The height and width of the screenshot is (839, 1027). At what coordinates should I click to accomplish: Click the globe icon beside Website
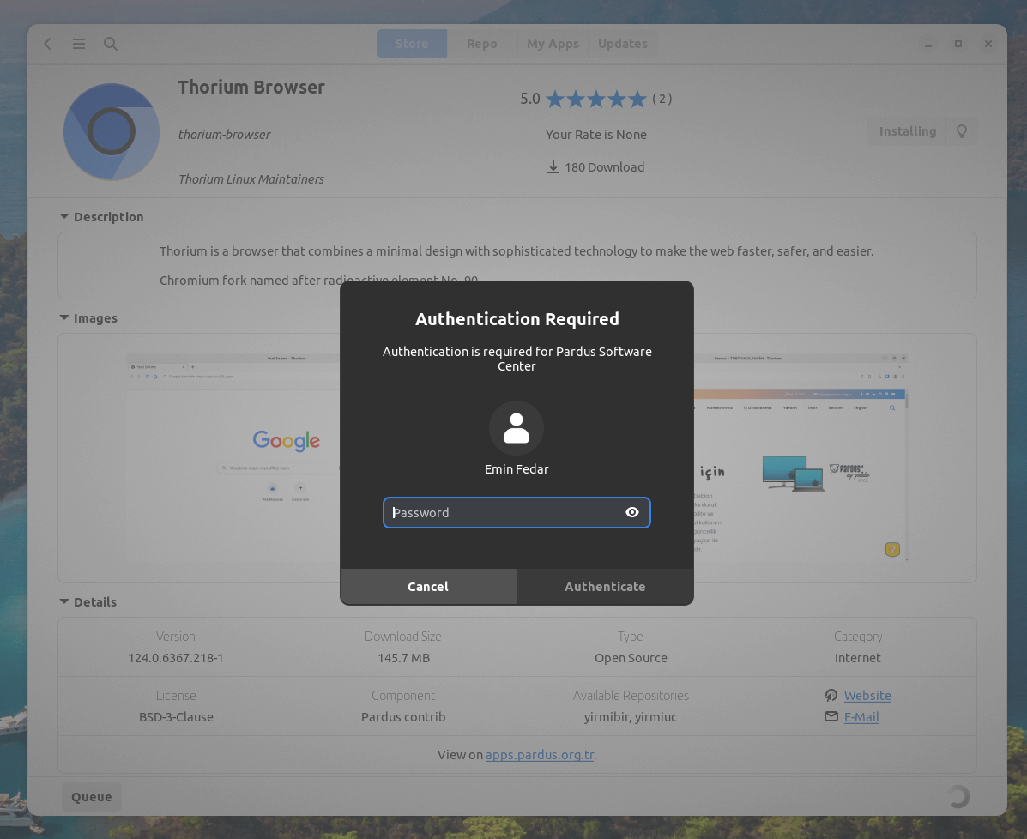(x=831, y=696)
